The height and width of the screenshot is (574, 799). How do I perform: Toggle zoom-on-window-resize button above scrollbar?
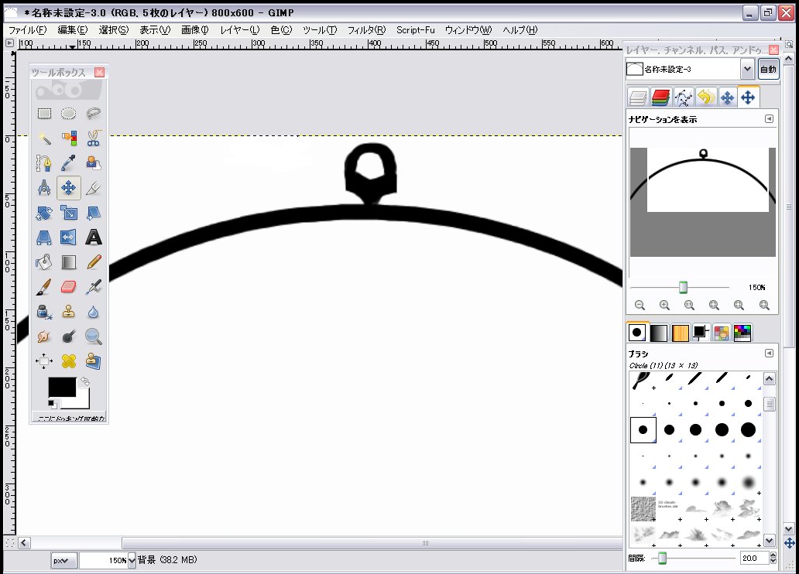click(789, 44)
